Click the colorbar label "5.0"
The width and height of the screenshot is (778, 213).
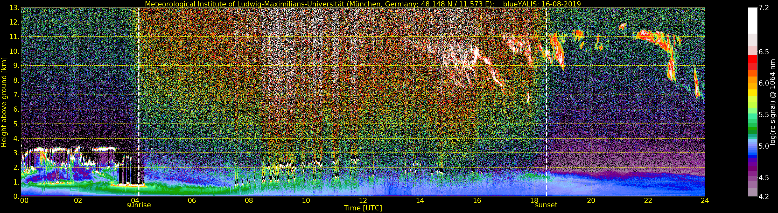tap(763, 146)
